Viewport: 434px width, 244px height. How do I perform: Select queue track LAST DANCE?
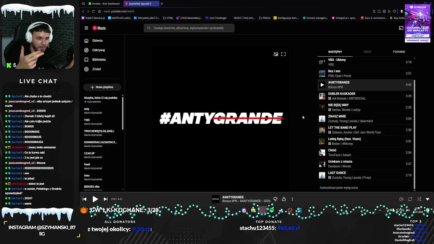[365, 175]
